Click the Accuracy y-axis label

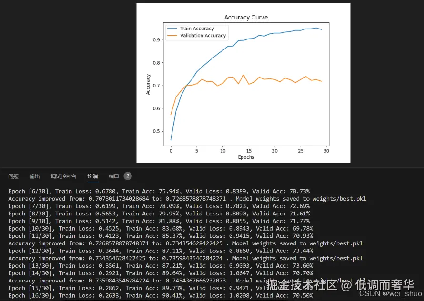[x=148, y=84]
